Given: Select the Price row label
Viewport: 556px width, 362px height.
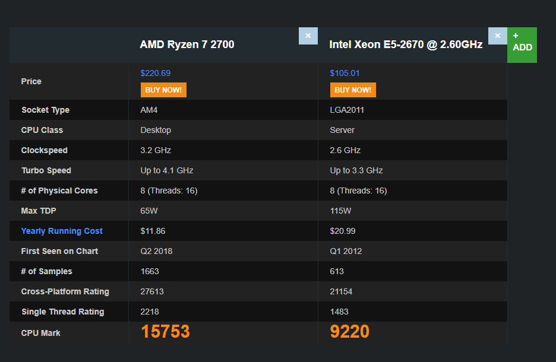Looking at the screenshot, I should 31,81.
